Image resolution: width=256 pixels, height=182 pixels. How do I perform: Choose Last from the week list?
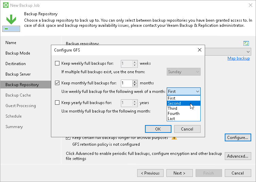[183, 119]
